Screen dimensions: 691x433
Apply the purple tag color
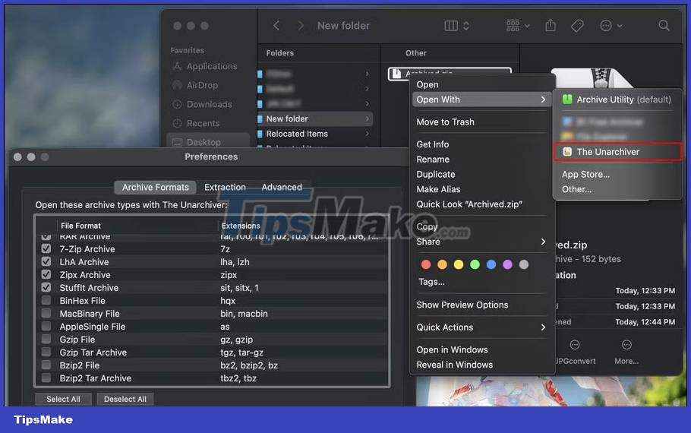tap(507, 264)
